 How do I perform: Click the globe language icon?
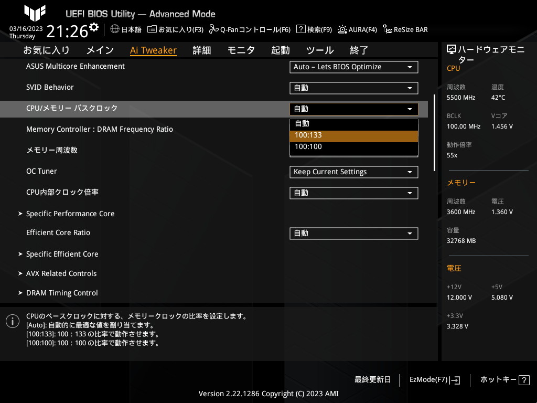[115, 29]
